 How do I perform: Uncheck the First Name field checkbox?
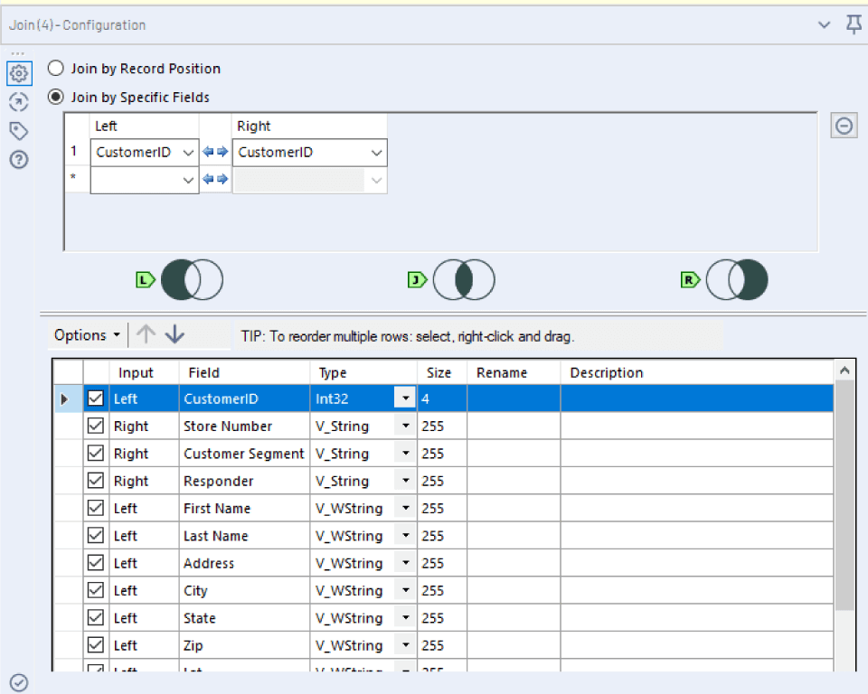coord(96,509)
